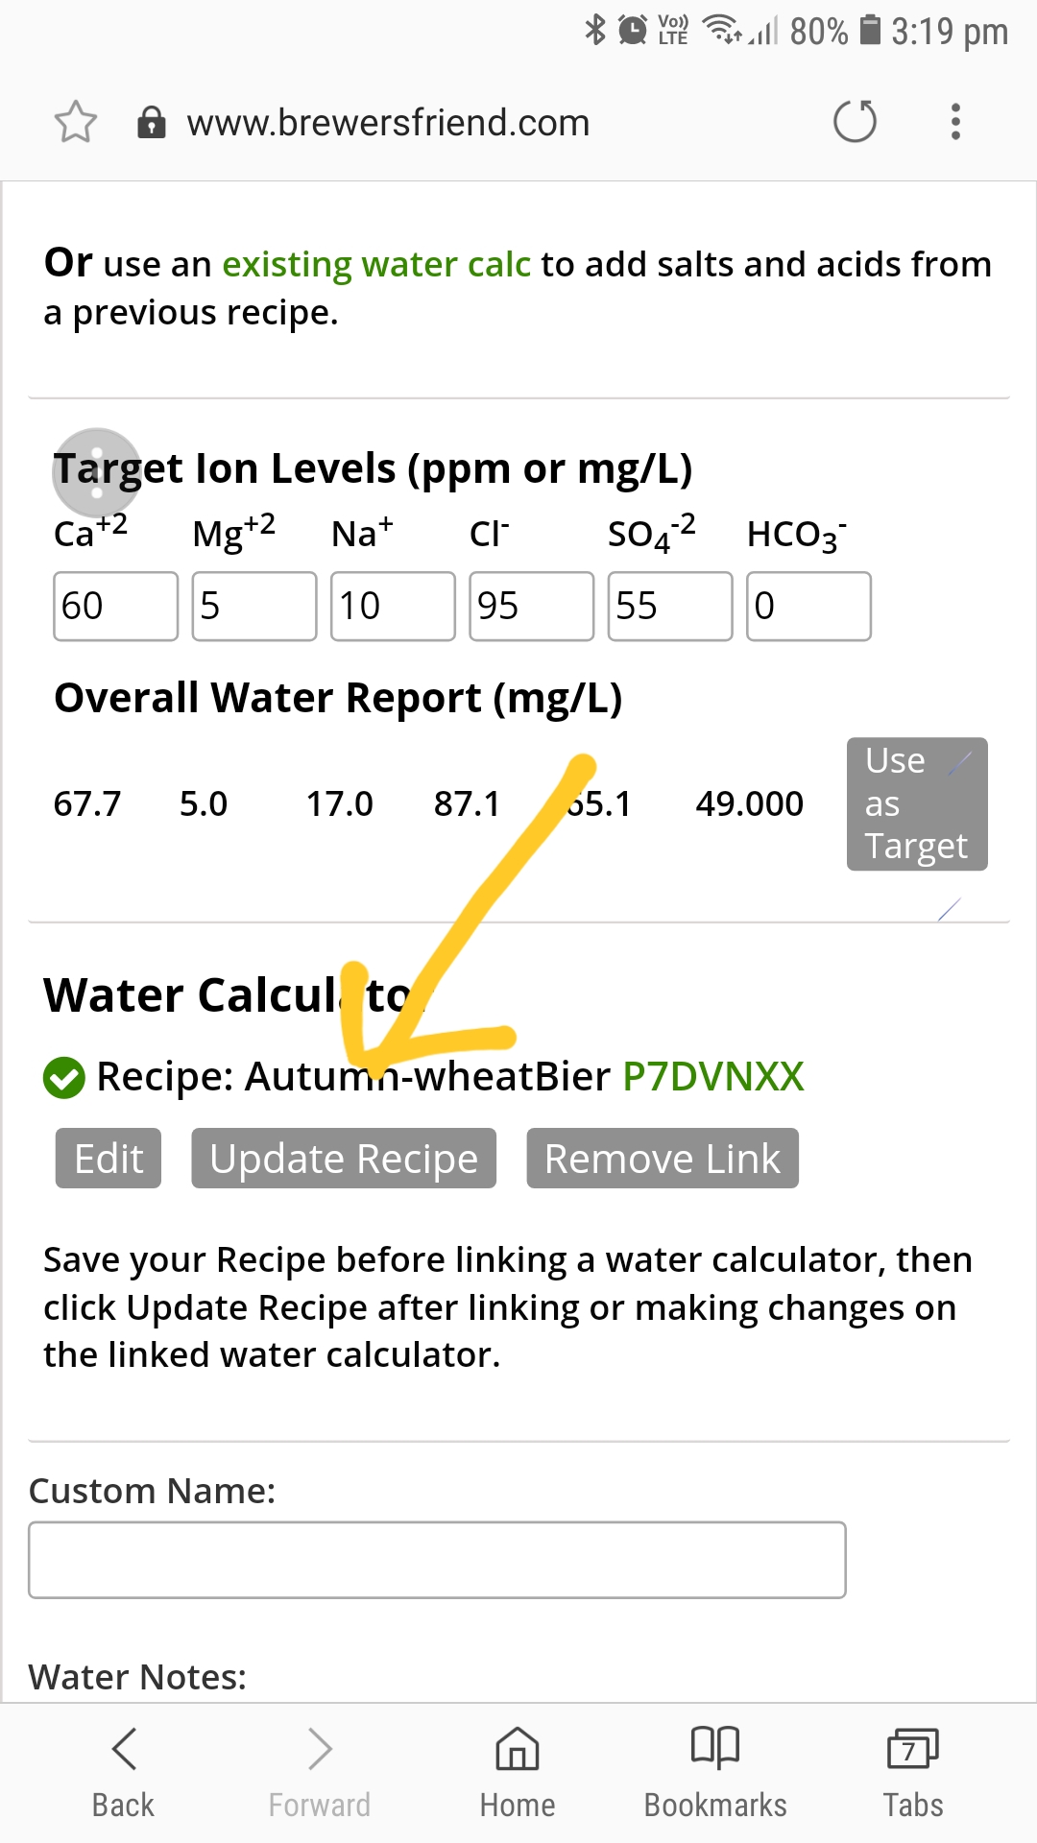This screenshot has height=1843, width=1037.
Task: Tap the secure padlock icon
Action: (152, 123)
